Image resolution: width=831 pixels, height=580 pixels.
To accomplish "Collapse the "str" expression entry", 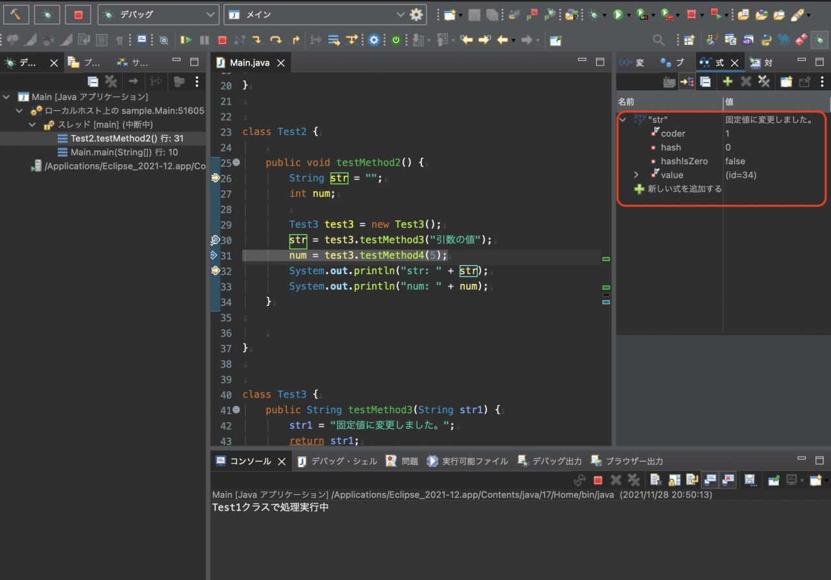I will tap(622, 120).
